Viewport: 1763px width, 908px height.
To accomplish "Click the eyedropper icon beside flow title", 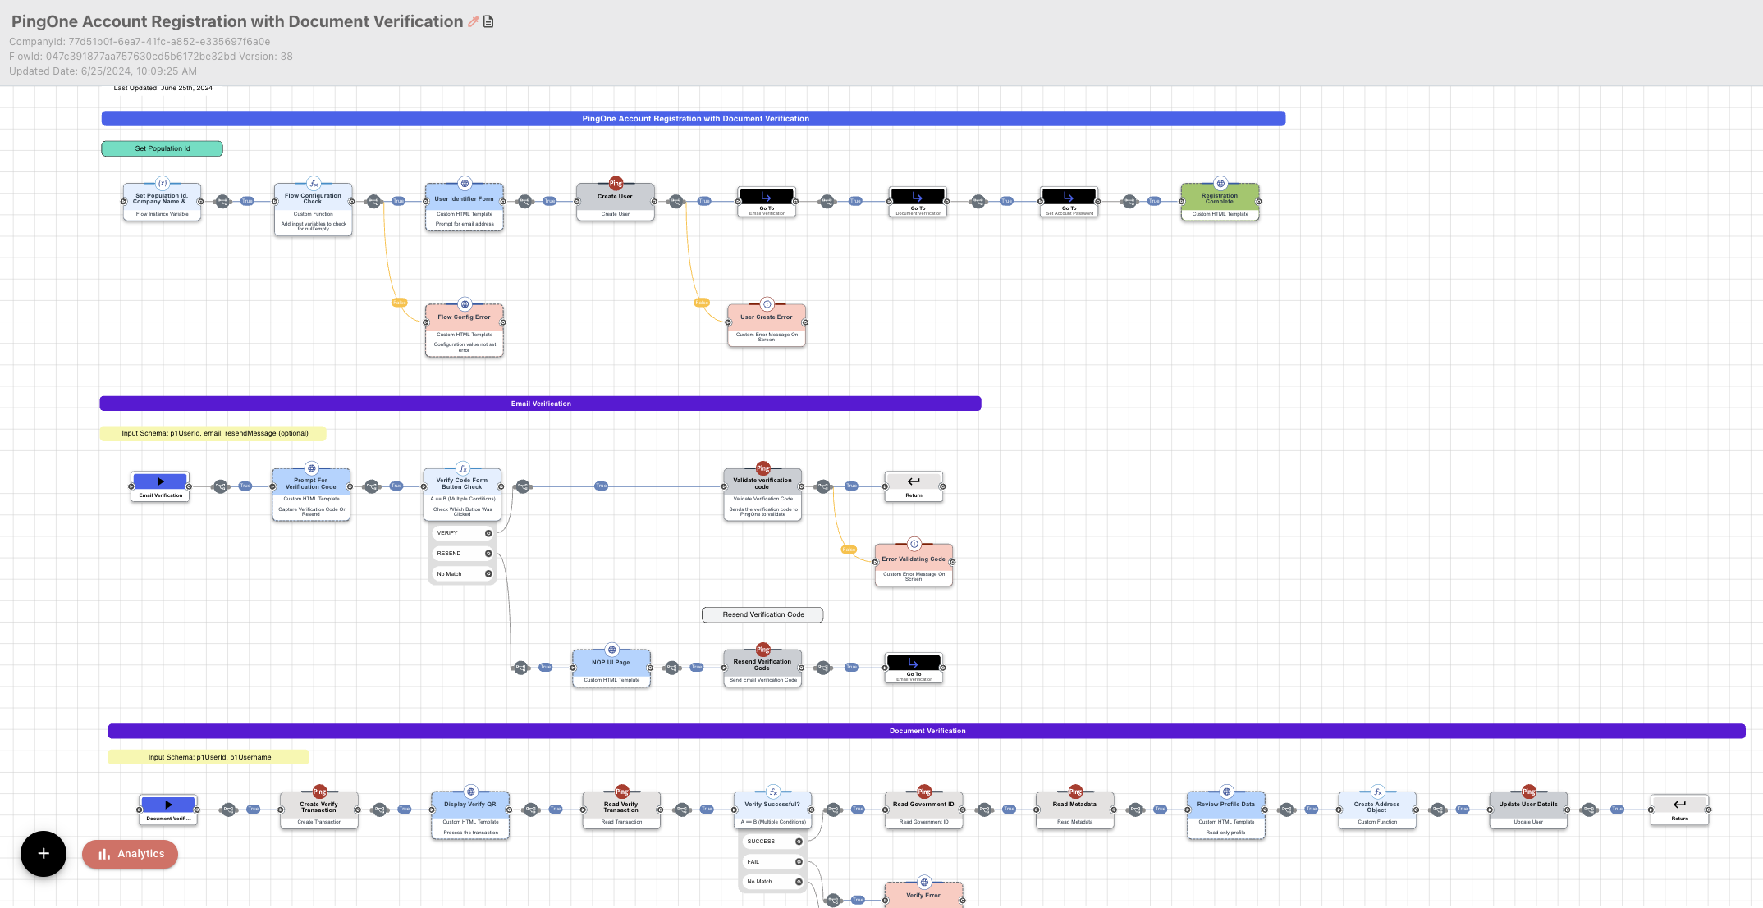I will (474, 22).
